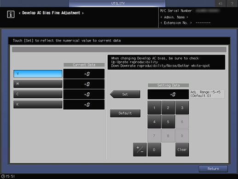Click the Extension No. label
The height and width of the screenshot is (179, 238).
[176, 23]
